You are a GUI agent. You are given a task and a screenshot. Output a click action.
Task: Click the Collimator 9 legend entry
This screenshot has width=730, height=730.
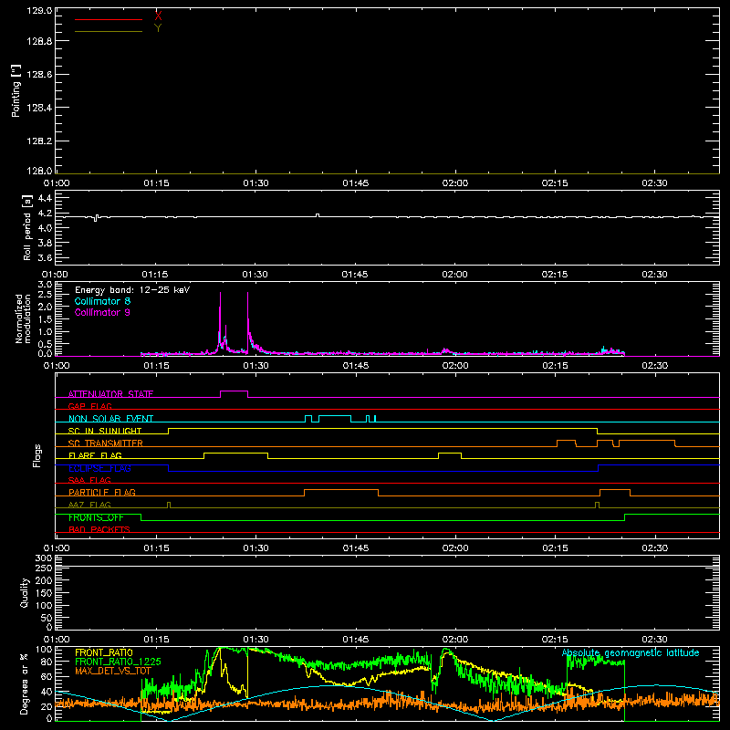tap(102, 312)
